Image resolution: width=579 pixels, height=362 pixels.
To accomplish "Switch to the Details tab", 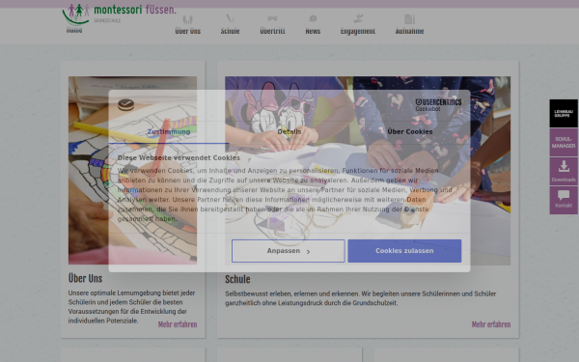I will [x=289, y=132].
